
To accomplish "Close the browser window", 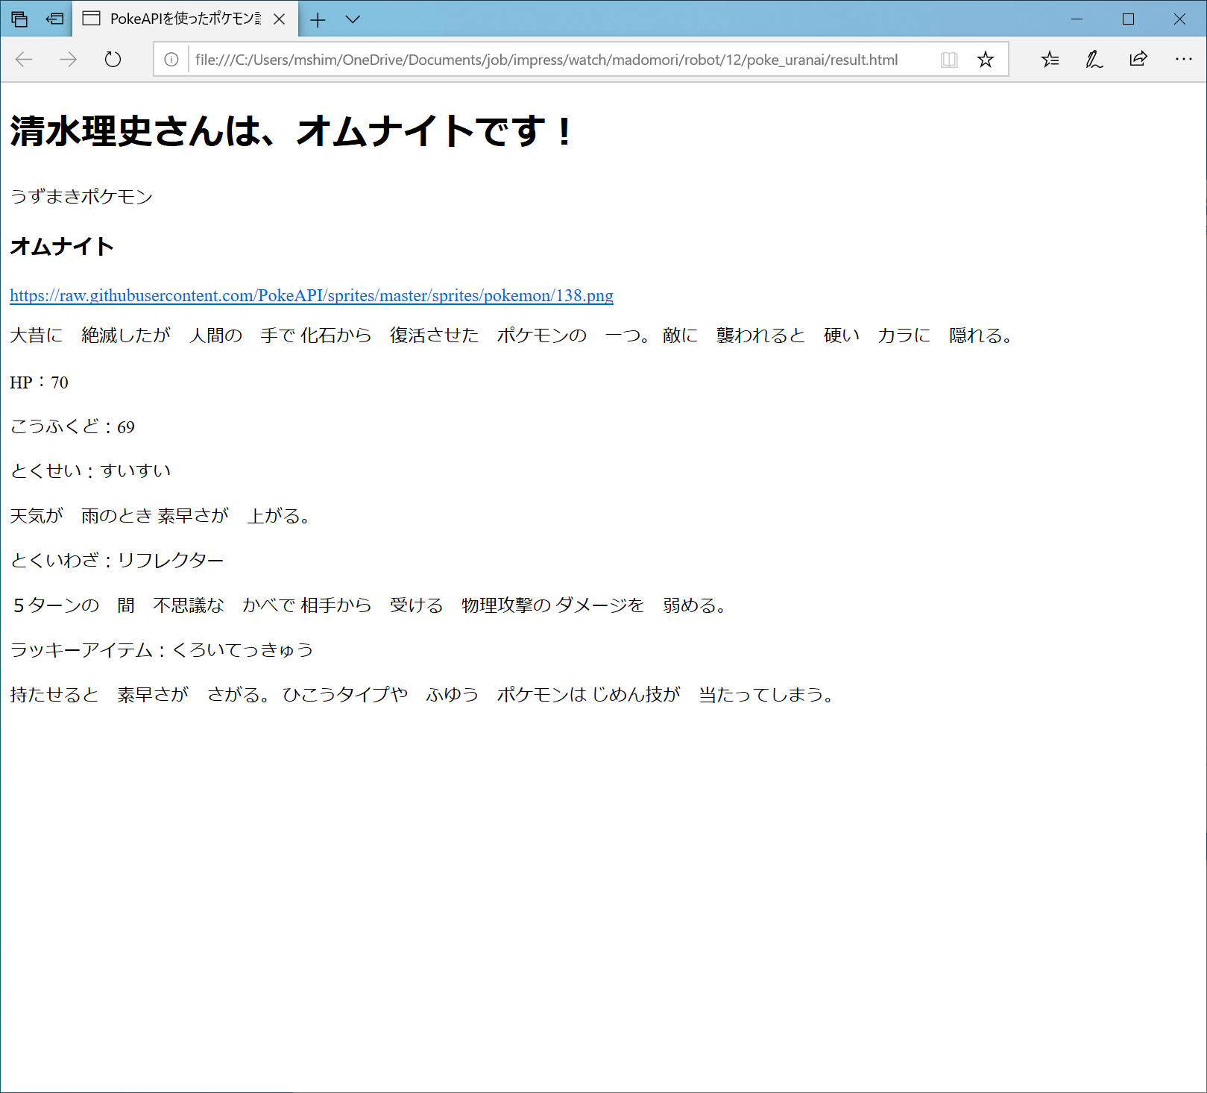I will (1179, 19).
